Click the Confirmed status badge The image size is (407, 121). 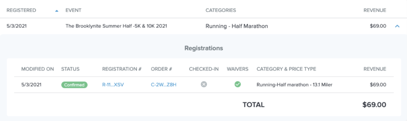click(x=74, y=85)
